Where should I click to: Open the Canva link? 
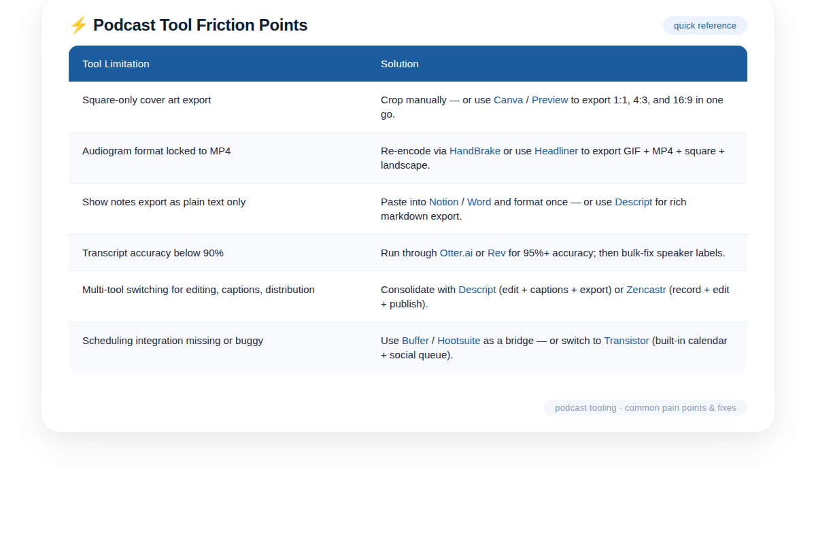coord(509,100)
